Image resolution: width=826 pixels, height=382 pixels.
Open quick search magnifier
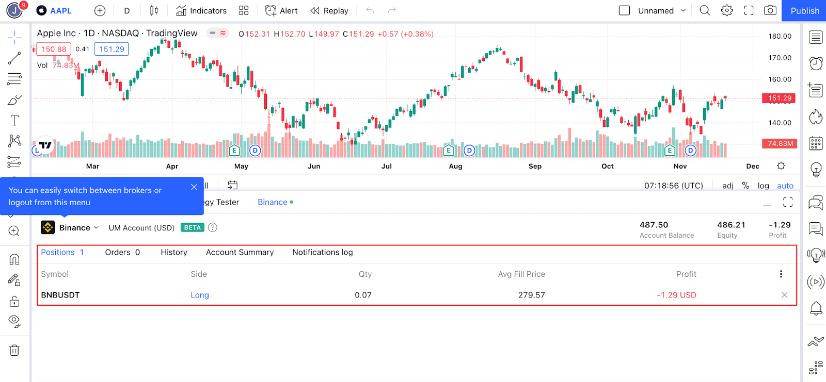(705, 10)
